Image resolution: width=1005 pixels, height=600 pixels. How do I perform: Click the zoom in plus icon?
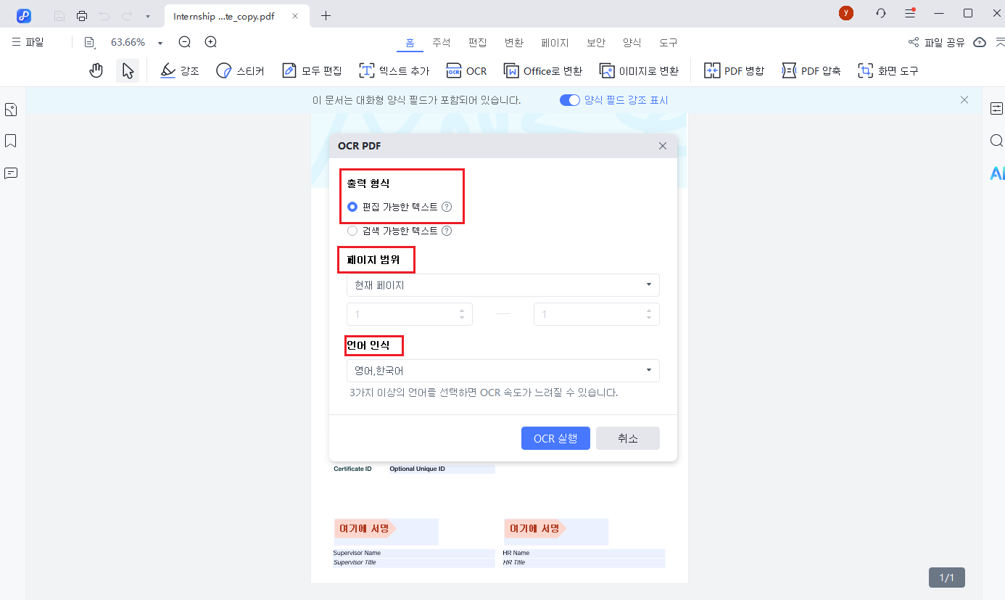[x=211, y=42]
